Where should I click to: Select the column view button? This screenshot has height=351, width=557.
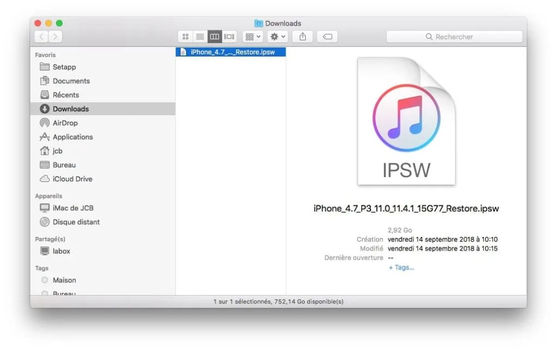click(214, 36)
